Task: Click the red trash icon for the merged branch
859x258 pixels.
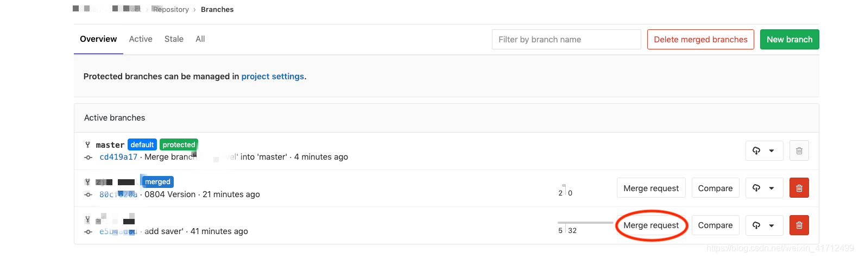Action: point(799,188)
